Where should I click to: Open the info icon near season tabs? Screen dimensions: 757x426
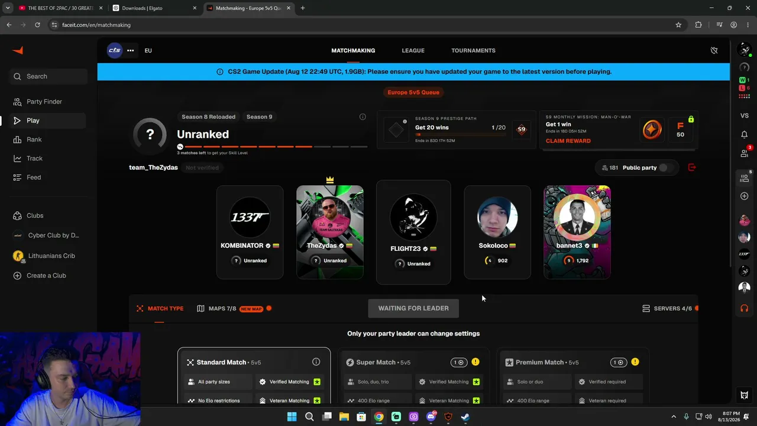(363, 117)
